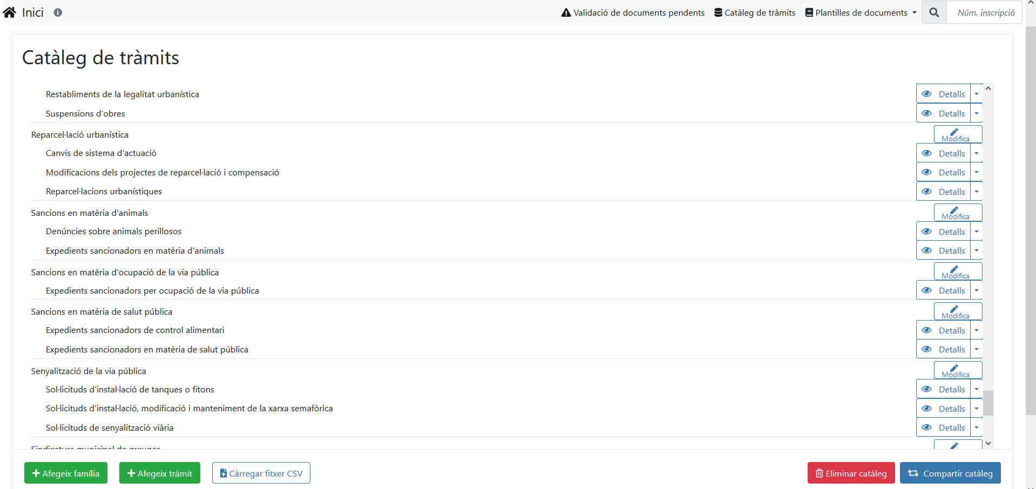Show details for Denúncies sobre animals perillosos
Image resolution: width=1036 pixels, height=489 pixels.
coord(943,232)
